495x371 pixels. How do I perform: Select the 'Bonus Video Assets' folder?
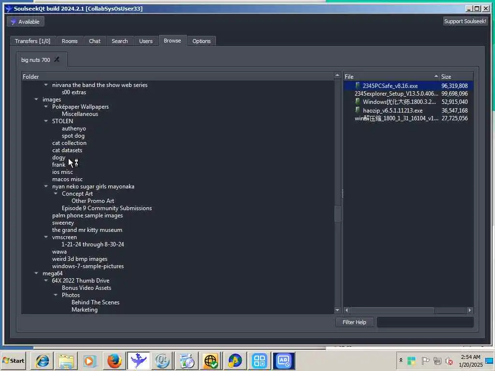coord(86,288)
